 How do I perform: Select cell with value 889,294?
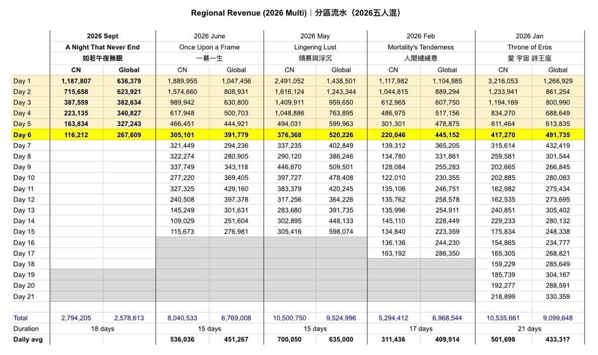click(x=447, y=92)
